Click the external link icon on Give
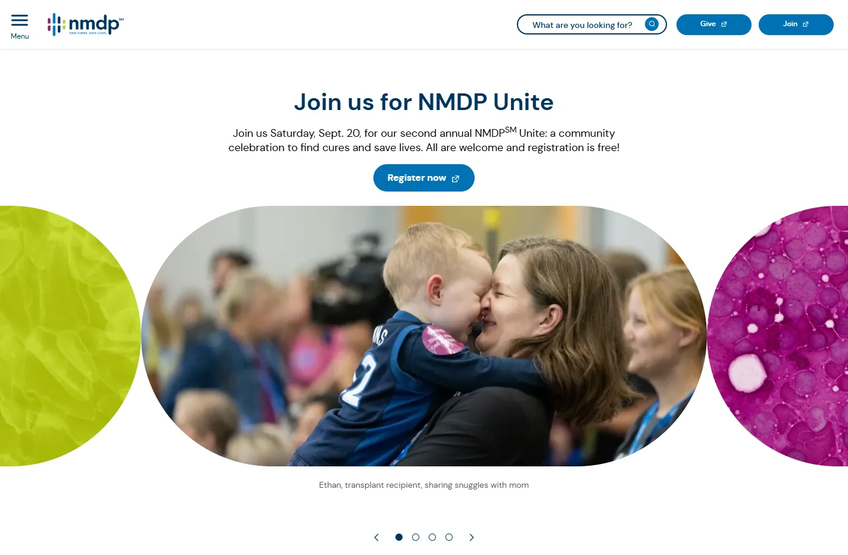Image resolution: width=848 pixels, height=555 pixels. 724,24
